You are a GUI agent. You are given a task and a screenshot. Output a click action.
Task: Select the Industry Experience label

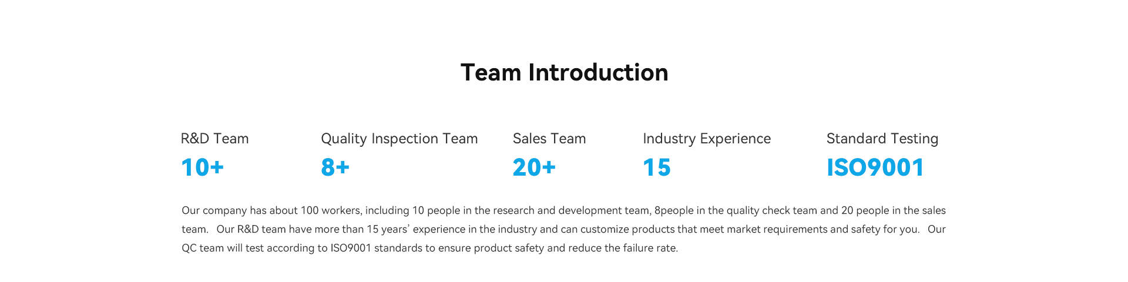pos(707,139)
